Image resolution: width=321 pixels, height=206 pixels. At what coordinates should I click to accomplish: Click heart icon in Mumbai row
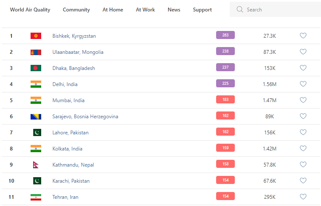click(x=303, y=100)
